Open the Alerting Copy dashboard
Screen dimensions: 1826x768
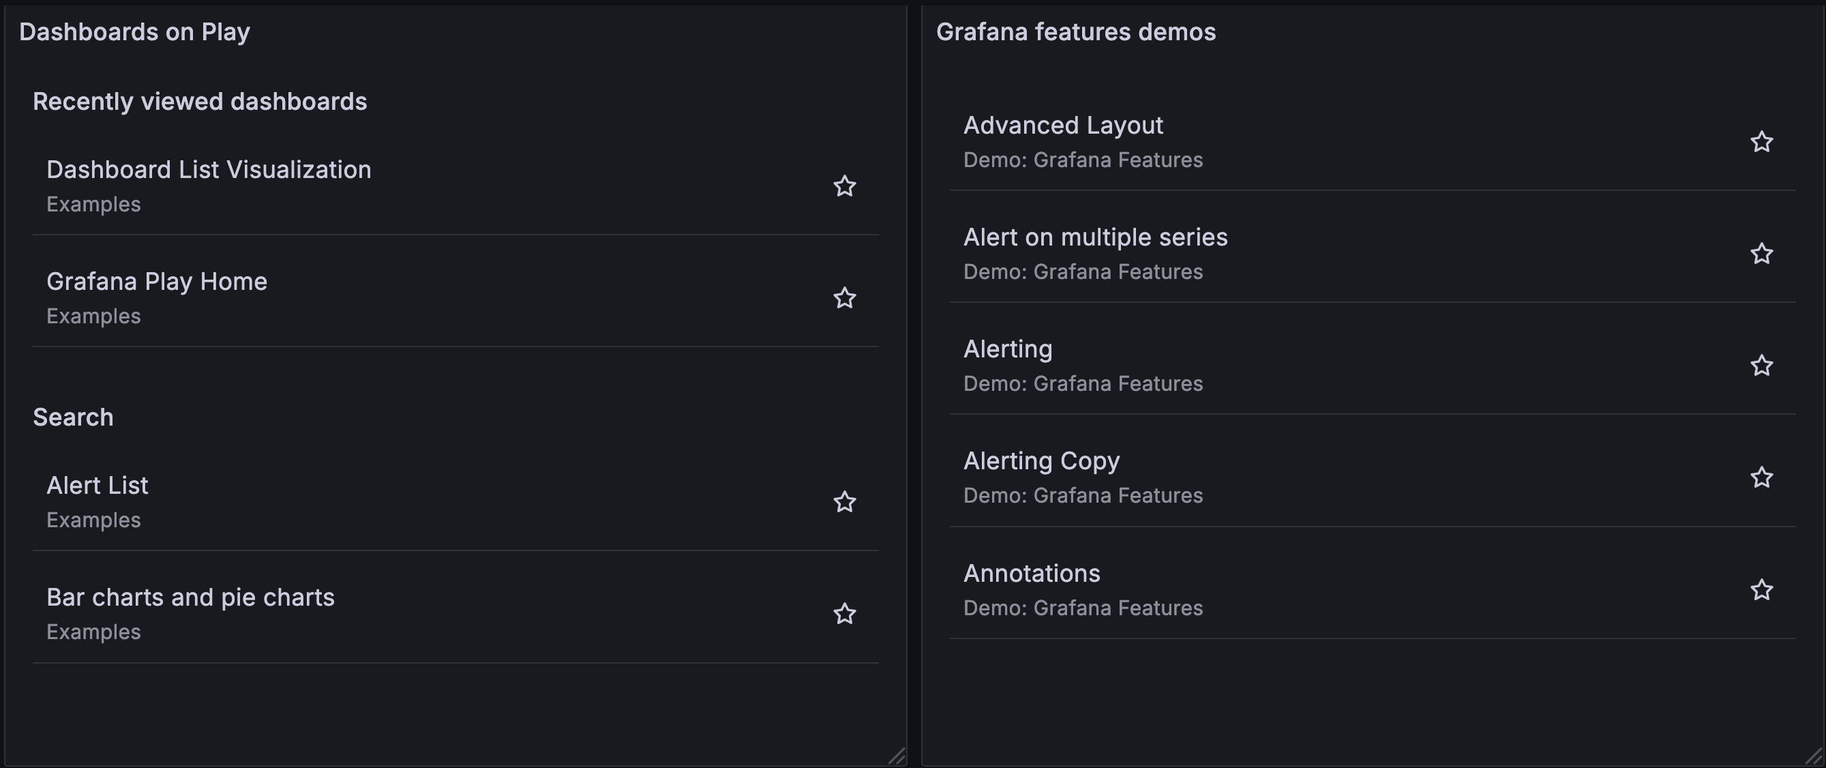[x=1041, y=460]
